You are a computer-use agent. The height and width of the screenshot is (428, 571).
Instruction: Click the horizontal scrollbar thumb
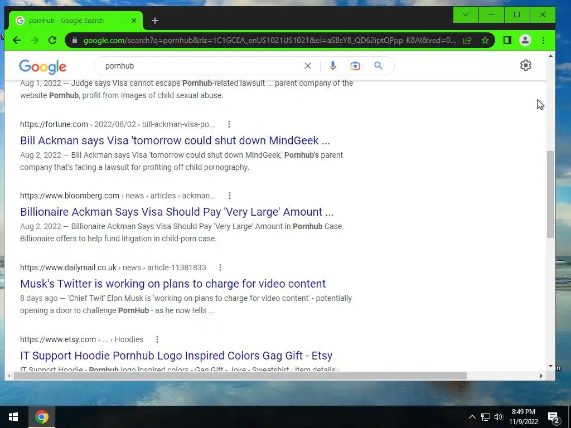240,376
